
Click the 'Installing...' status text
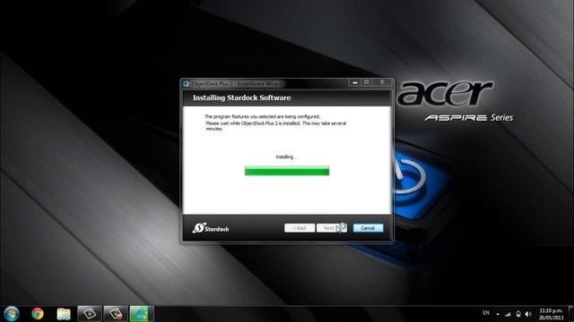point(286,157)
